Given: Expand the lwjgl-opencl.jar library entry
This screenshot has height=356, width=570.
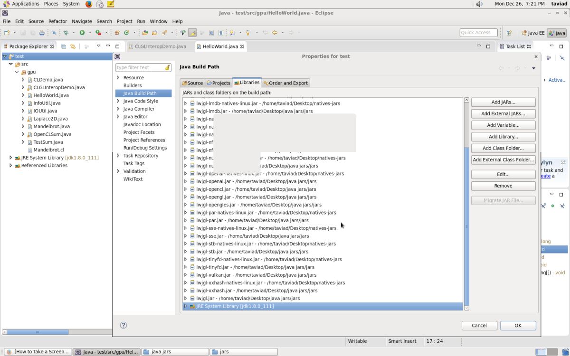Looking at the screenshot, I should pos(186,189).
